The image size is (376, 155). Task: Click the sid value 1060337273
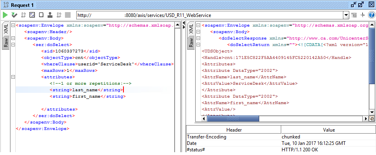coord(69,51)
